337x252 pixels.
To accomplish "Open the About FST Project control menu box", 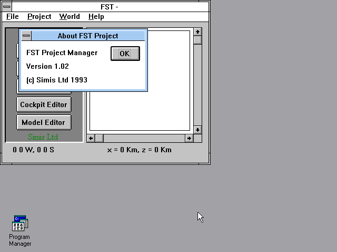I will (x=26, y=36).
